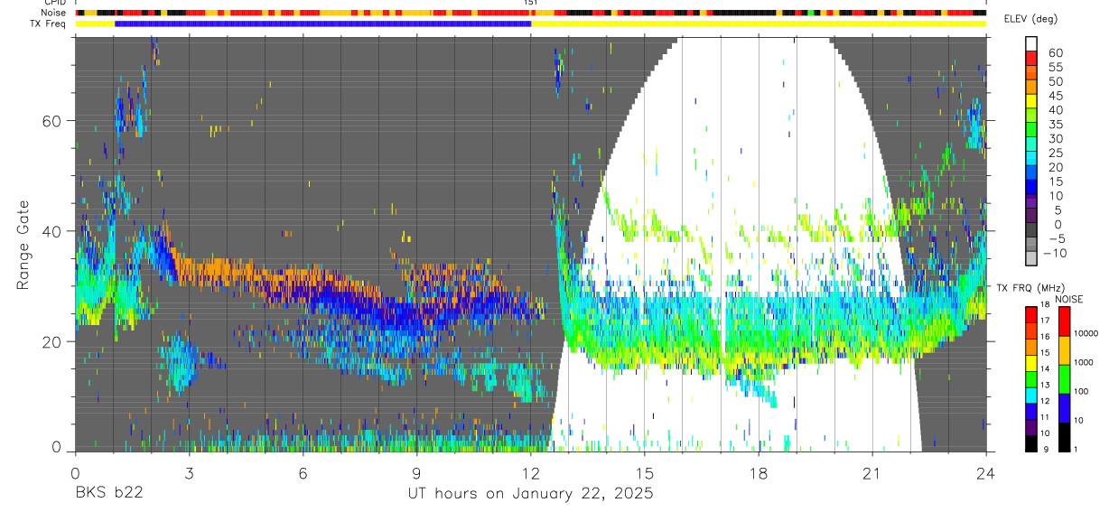Click the ELEV (deg) legend title
1109x512 pixels.
[x=1033, y=20]
